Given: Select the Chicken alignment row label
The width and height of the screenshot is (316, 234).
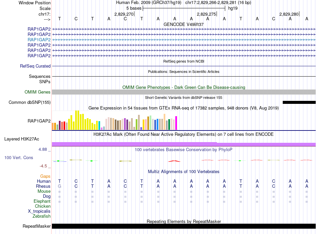Looking at the screenshot, I should pyautogui.click(x=43, y=206).
